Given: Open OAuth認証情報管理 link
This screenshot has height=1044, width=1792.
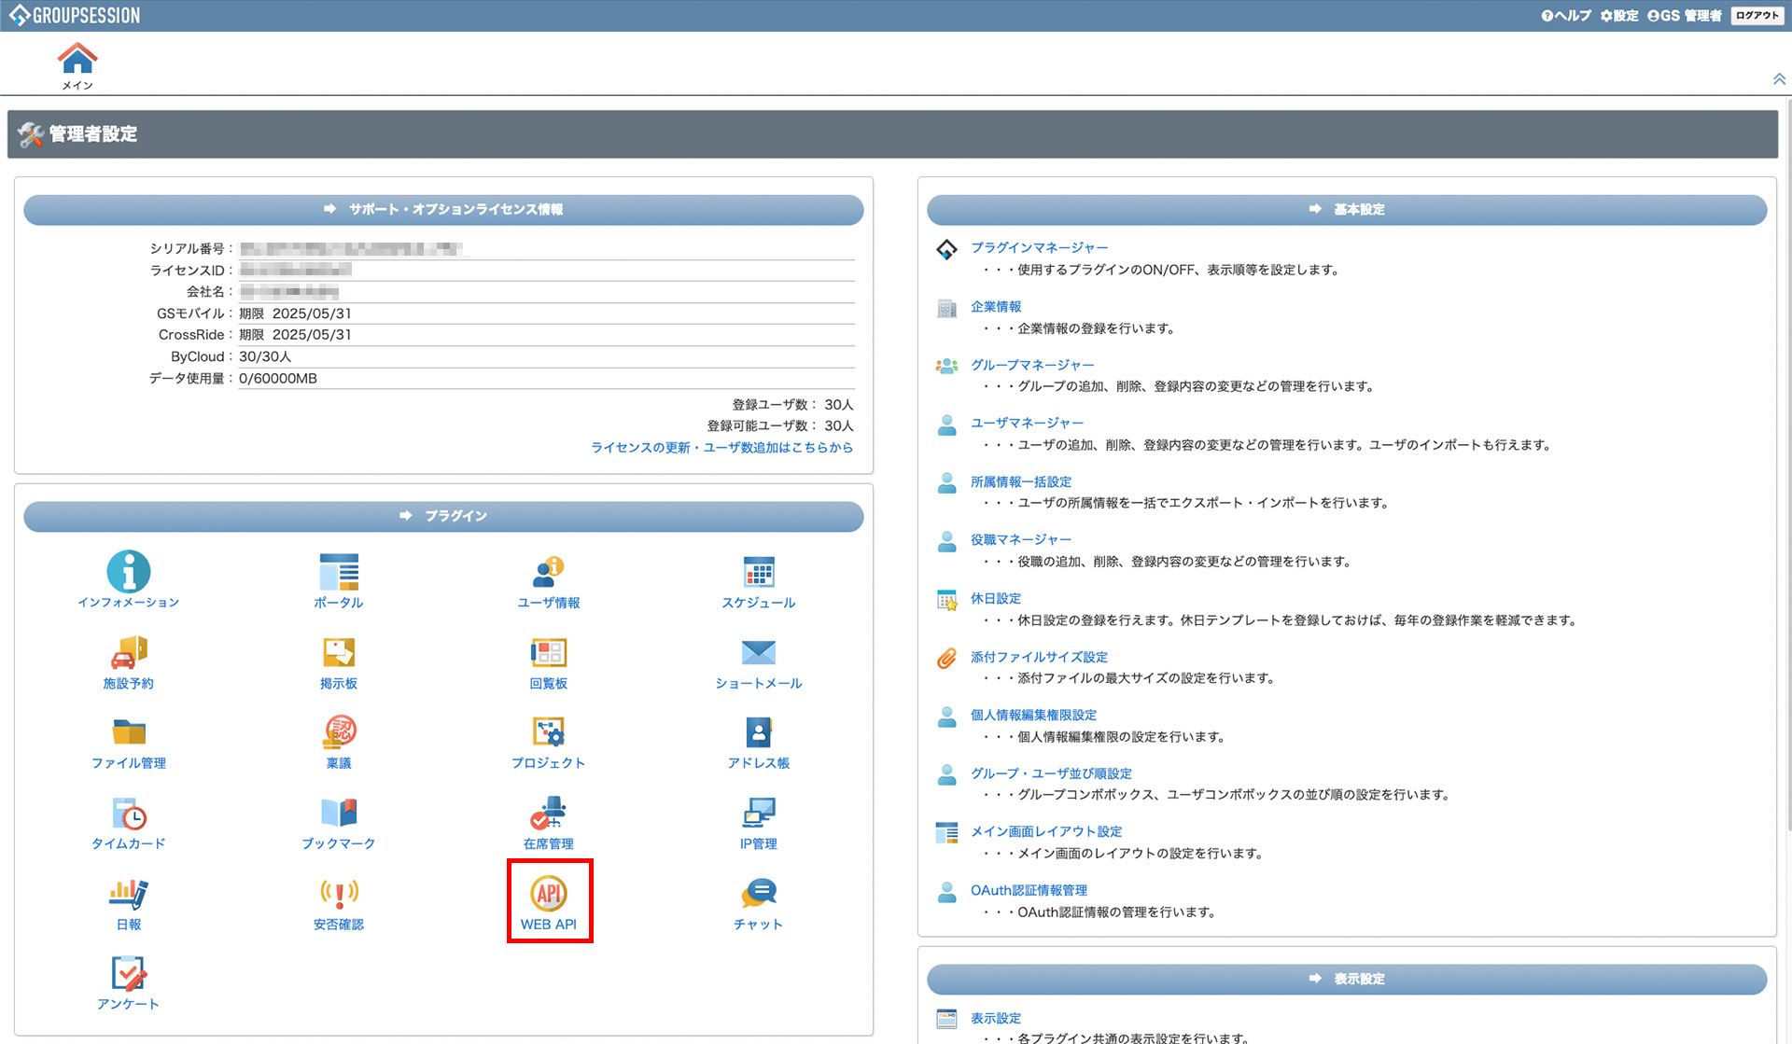Looking at the screenshot, I should [1029, 890].
